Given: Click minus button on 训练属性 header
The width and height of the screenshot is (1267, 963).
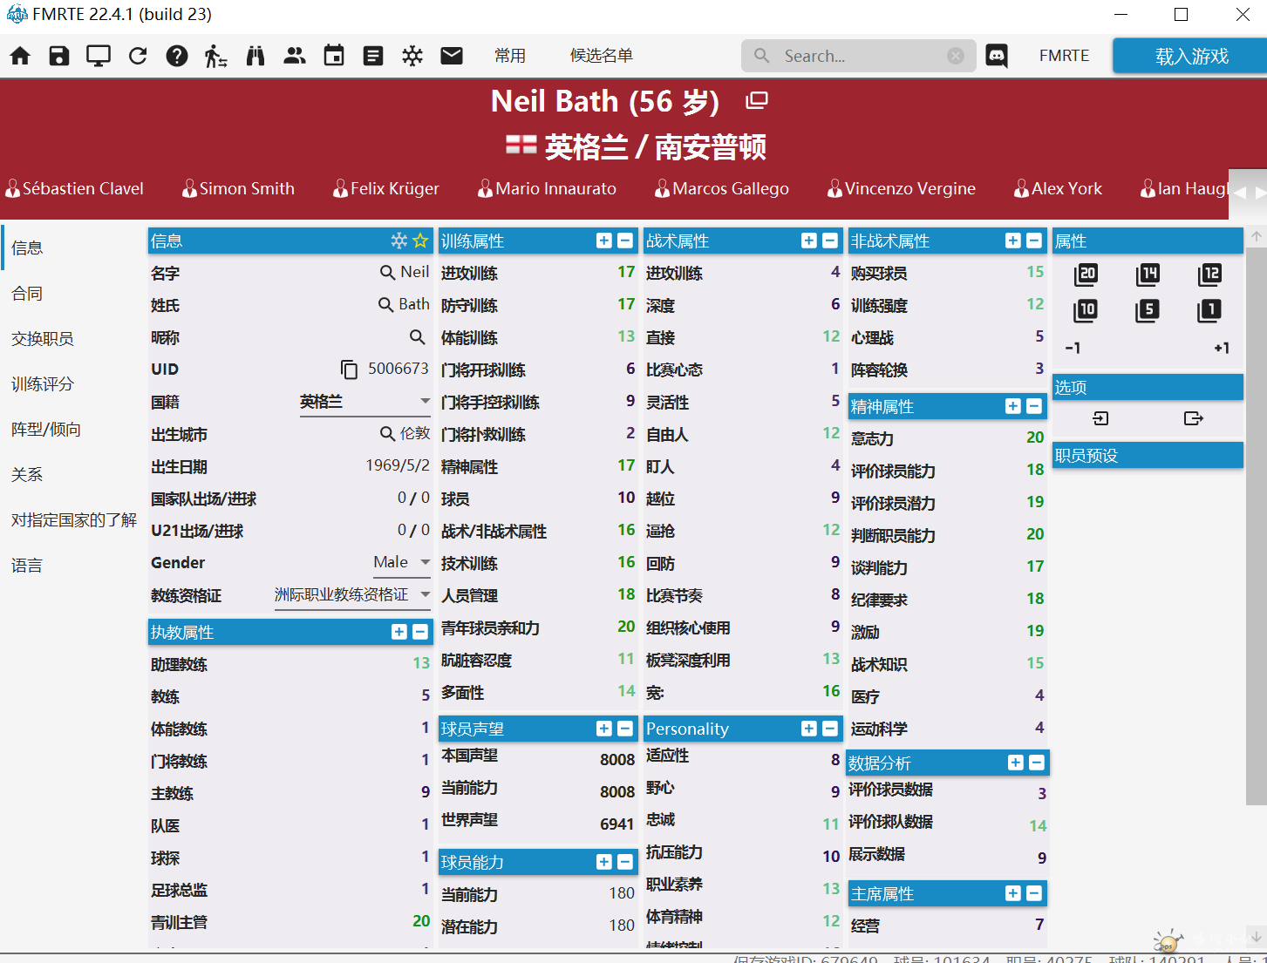Looking at the screenshot, I should 625,241.
